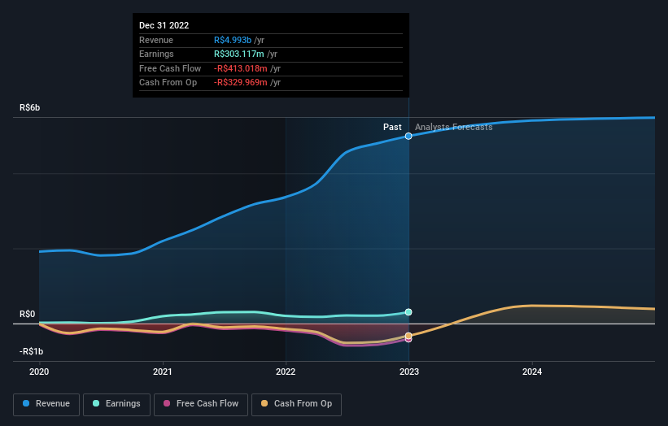Click the 2024 x-axis label

click(x=532, y=372)
